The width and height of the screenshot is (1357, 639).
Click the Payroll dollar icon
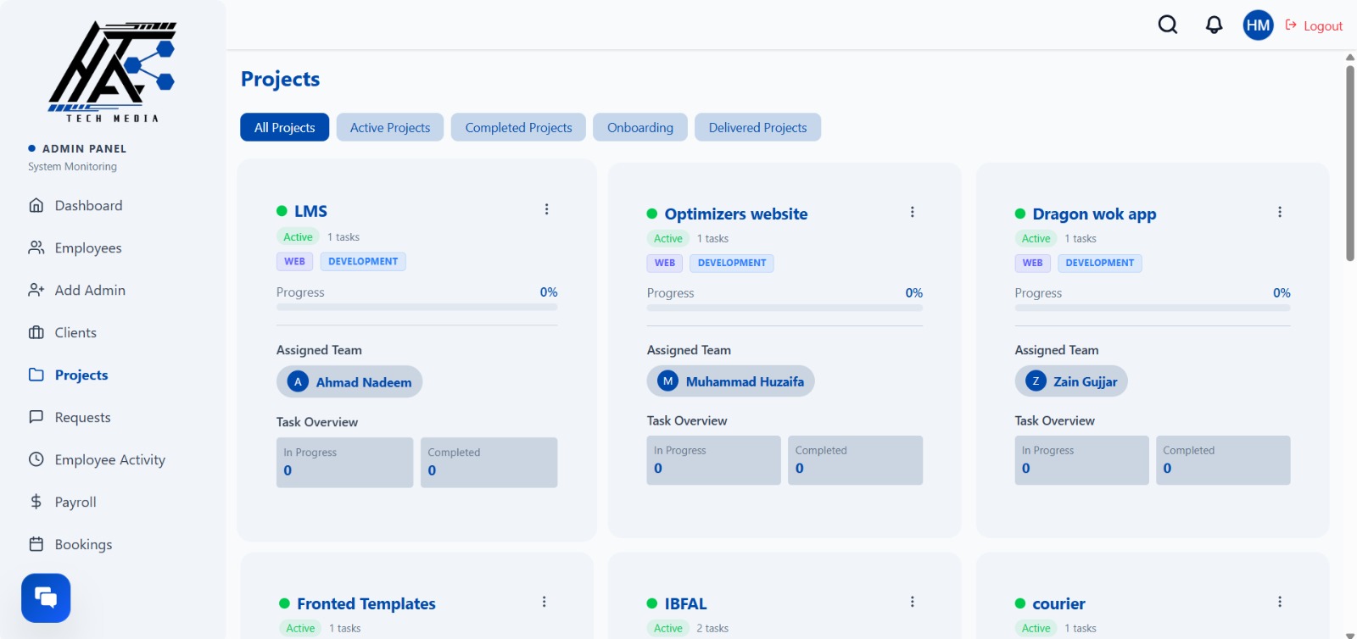click(x=36, y=502)
